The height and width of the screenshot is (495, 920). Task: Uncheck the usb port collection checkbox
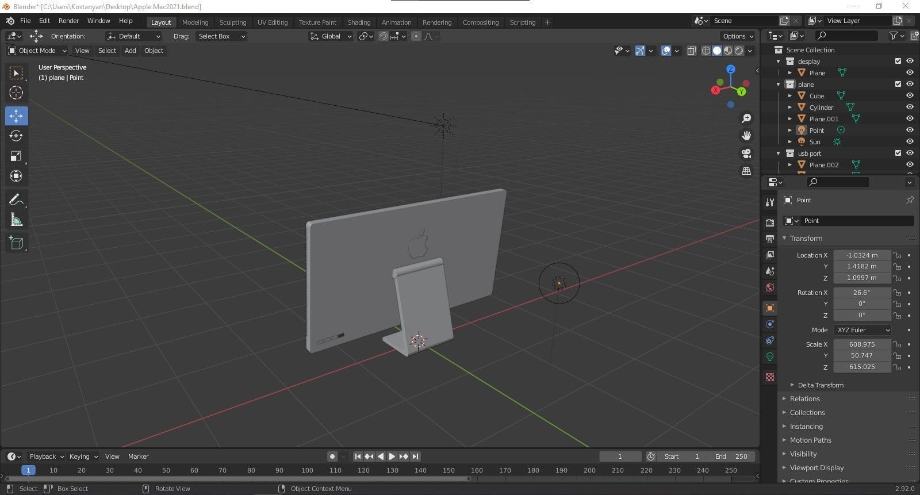[898, 153]
